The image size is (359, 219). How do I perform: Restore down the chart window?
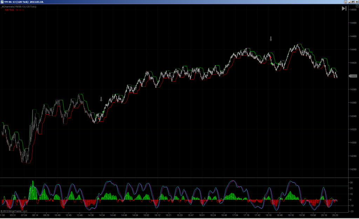[353, 2]
